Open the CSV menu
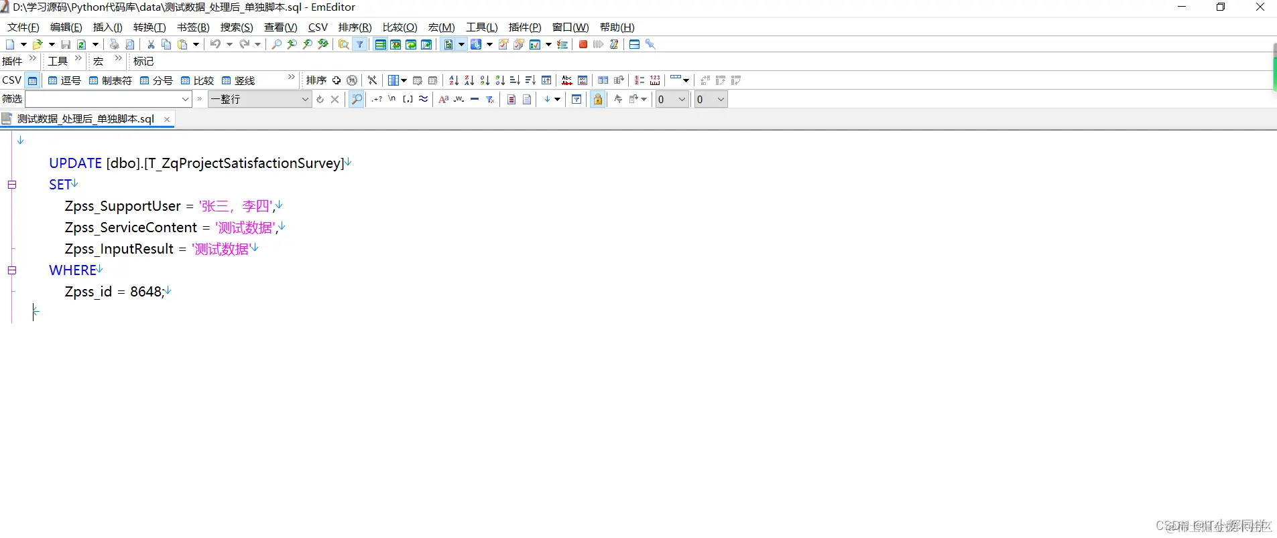This screenshot has height=538, width=1277. 318,27
